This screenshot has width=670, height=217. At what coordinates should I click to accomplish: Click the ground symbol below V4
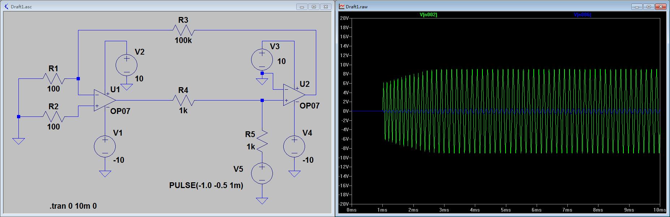[x=294, y=174]
